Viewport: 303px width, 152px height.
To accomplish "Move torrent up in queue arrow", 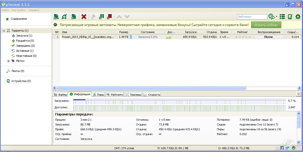I will tap(119, 17).
